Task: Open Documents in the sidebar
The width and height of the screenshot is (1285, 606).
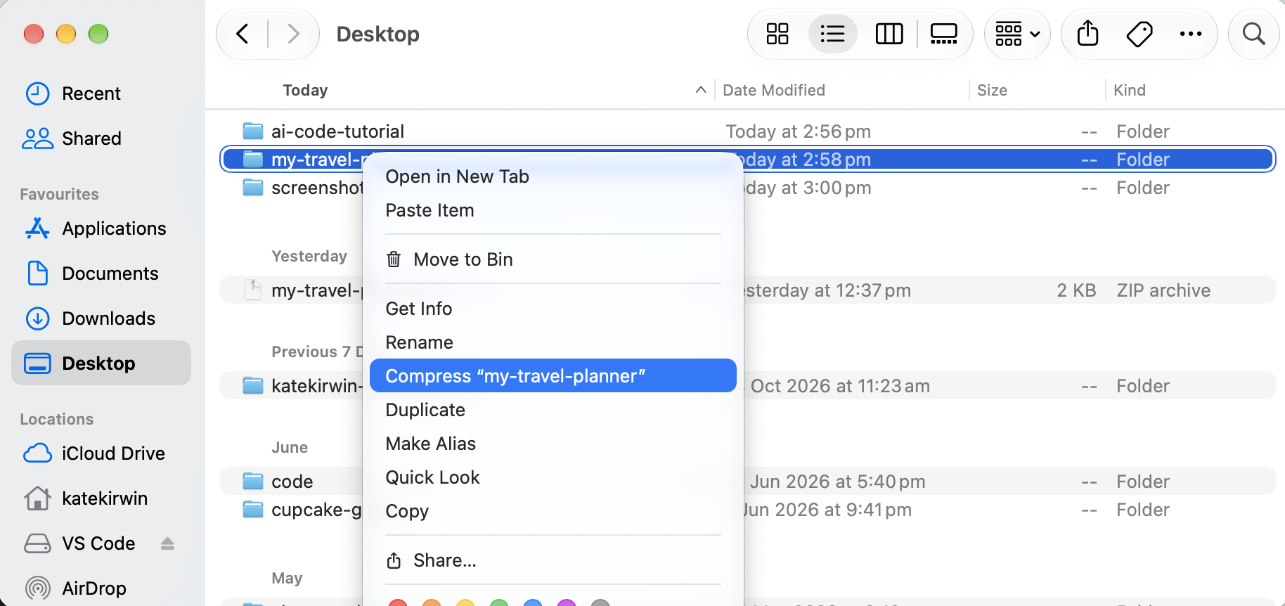Action: coord(101,273)
